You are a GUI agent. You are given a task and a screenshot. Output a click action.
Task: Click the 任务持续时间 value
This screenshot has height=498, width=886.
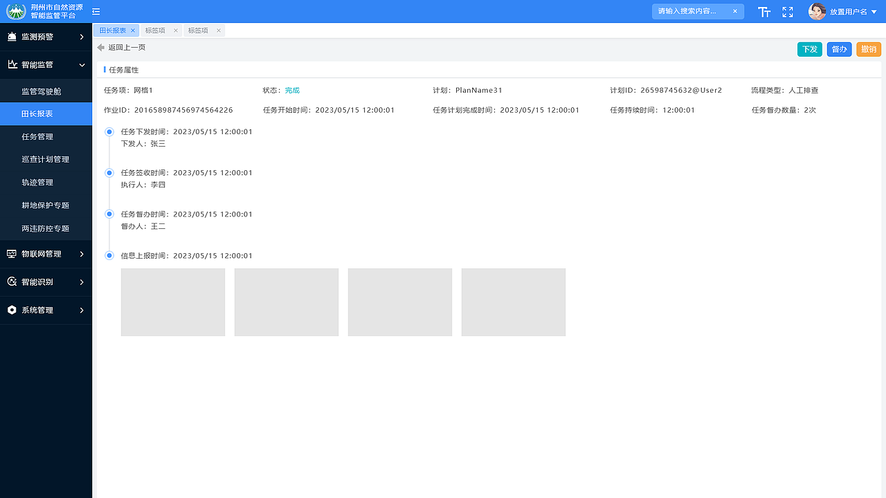click(x=678, y=110)
